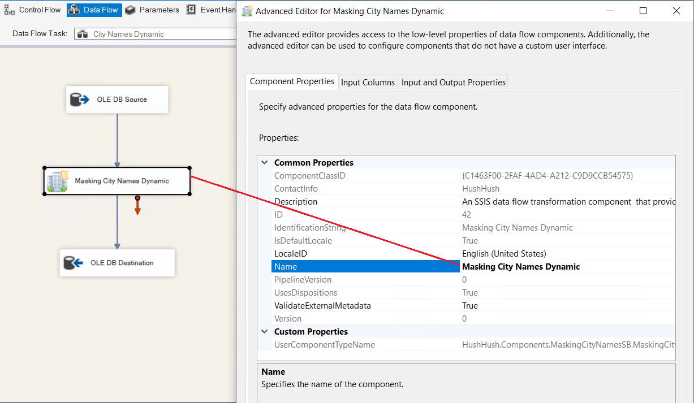Switch to the Data Flow tab
The width and height of the screenshot is (694, 403).
coord(94,10)
